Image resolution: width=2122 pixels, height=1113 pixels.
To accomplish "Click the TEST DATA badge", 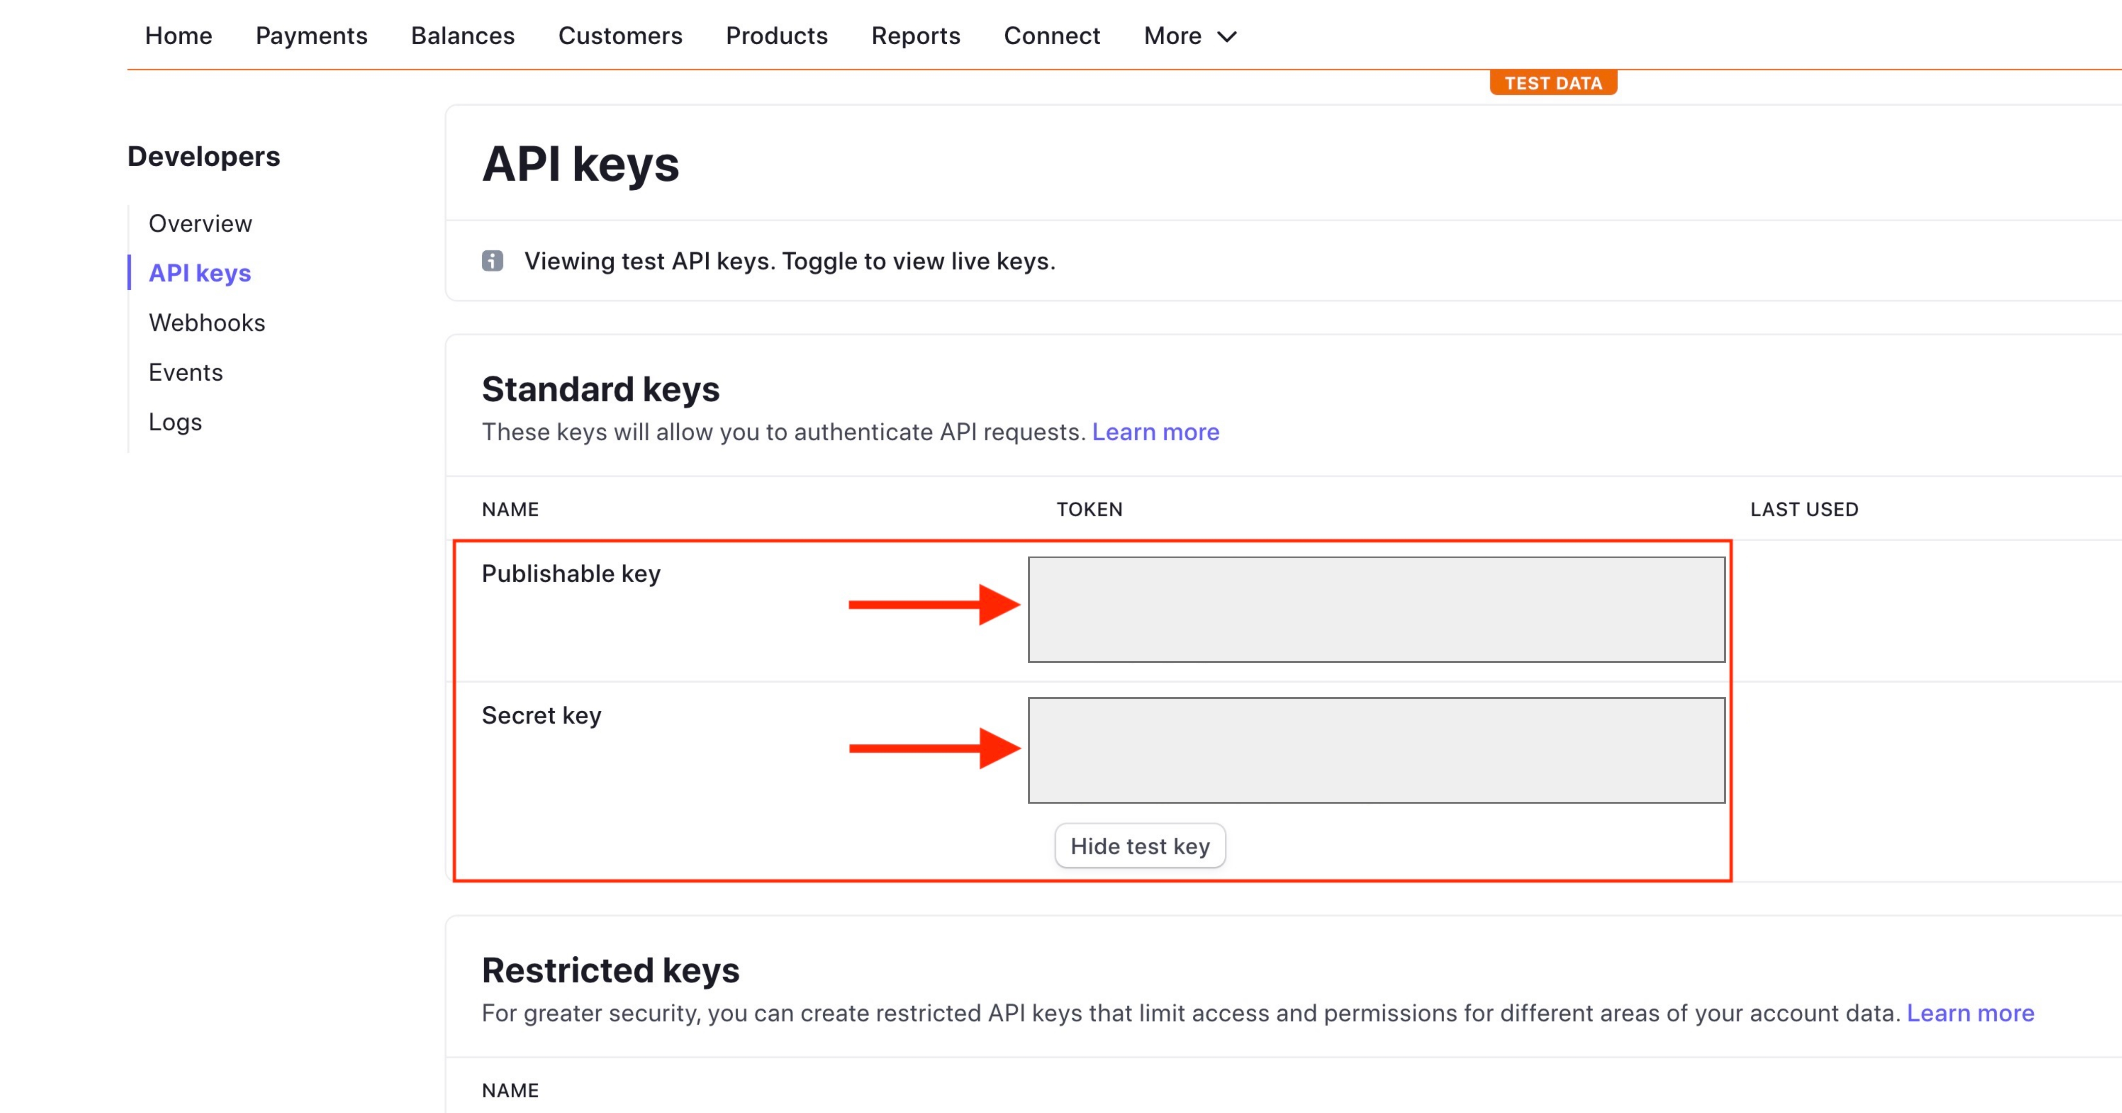I will pos(1553,83).
